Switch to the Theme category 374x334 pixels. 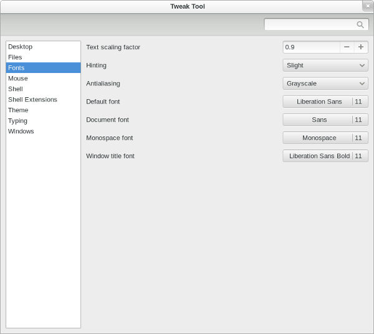[44, 110]
